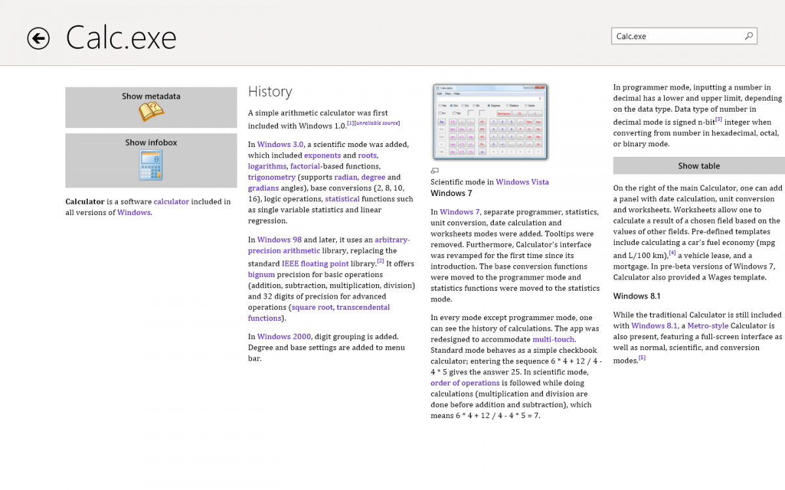Open the arbitrary-precision arithmetic link
The image size is (785, 490).
click(x=329, y=245)
